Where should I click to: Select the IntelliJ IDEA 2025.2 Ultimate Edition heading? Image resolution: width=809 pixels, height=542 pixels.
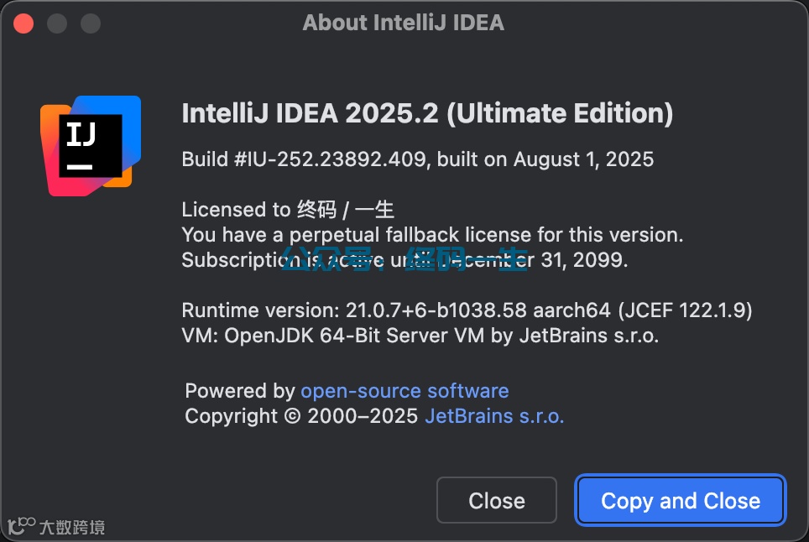click(427, 114)
